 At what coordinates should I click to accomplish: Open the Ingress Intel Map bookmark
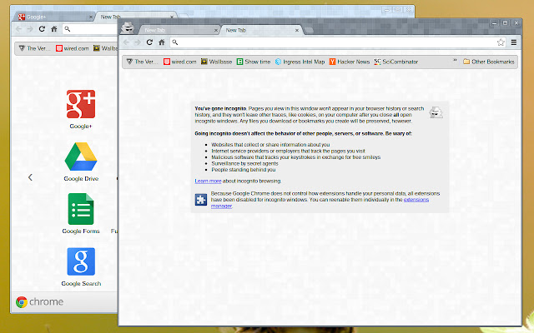click(300, 62)
